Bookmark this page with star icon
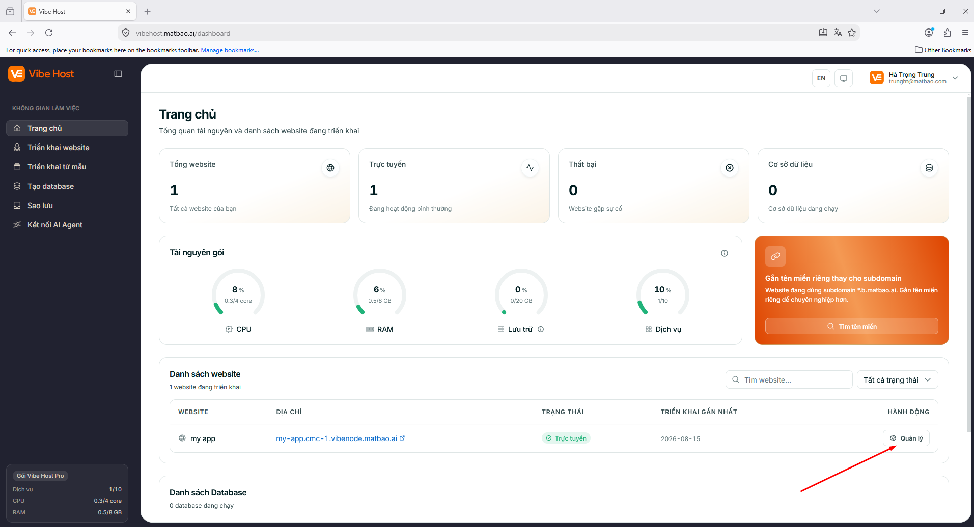This screenshot has width=974, height=527. pyautogui.click(x=852, y=33)
